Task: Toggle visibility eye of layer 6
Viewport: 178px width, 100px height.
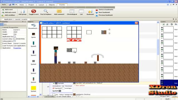Action: (162, 47)
